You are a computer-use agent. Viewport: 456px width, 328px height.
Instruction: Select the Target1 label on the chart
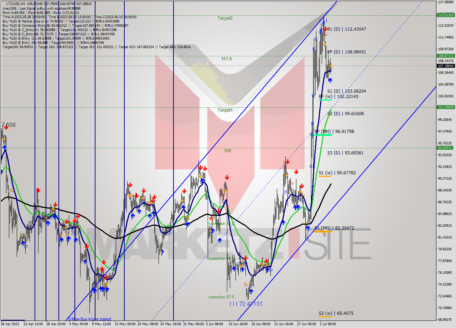pos(225,110)
